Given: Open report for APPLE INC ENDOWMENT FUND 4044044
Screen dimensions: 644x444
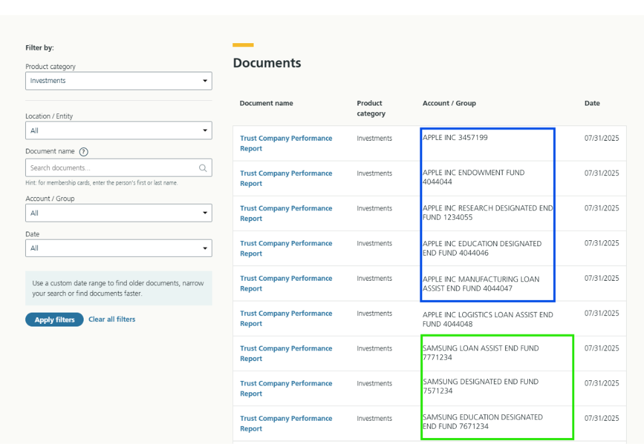Looking at the screenshot, I should coord(286,179).
